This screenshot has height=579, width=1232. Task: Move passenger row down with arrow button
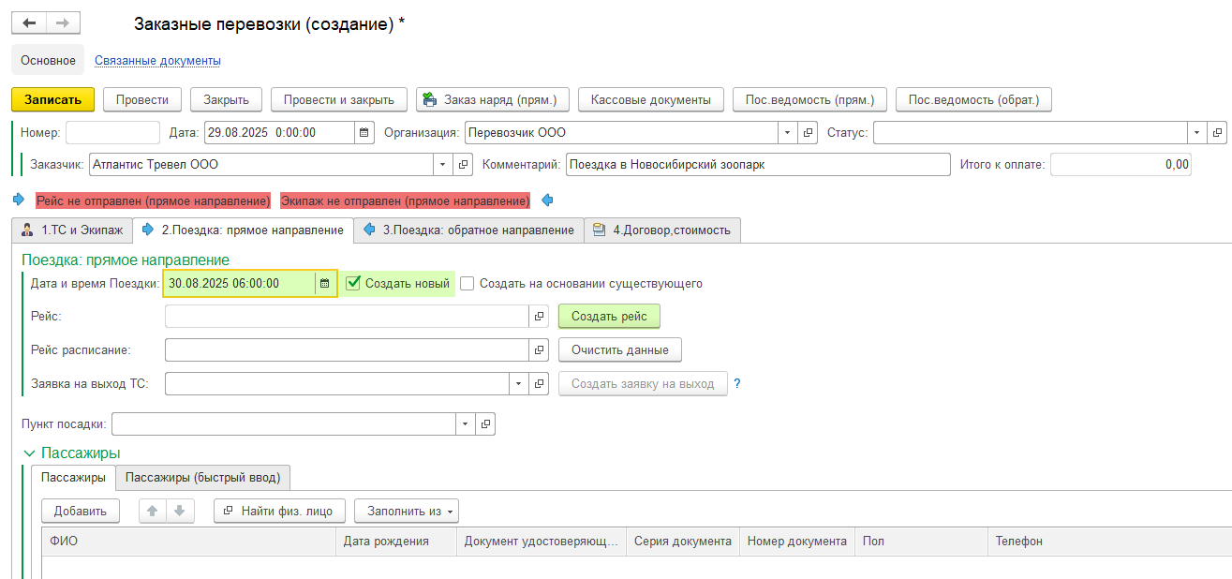180,511
